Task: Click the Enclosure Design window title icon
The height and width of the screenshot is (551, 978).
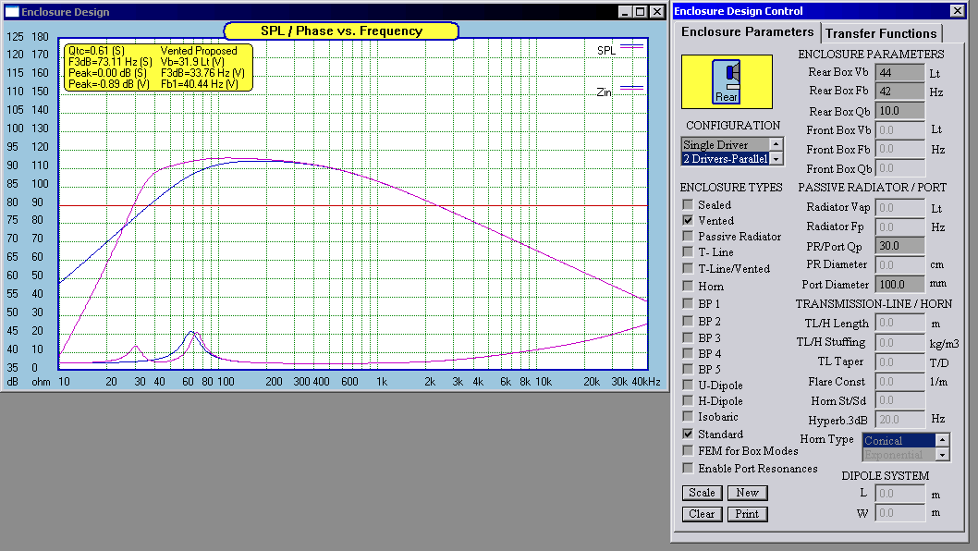Action: coord(11,12)
